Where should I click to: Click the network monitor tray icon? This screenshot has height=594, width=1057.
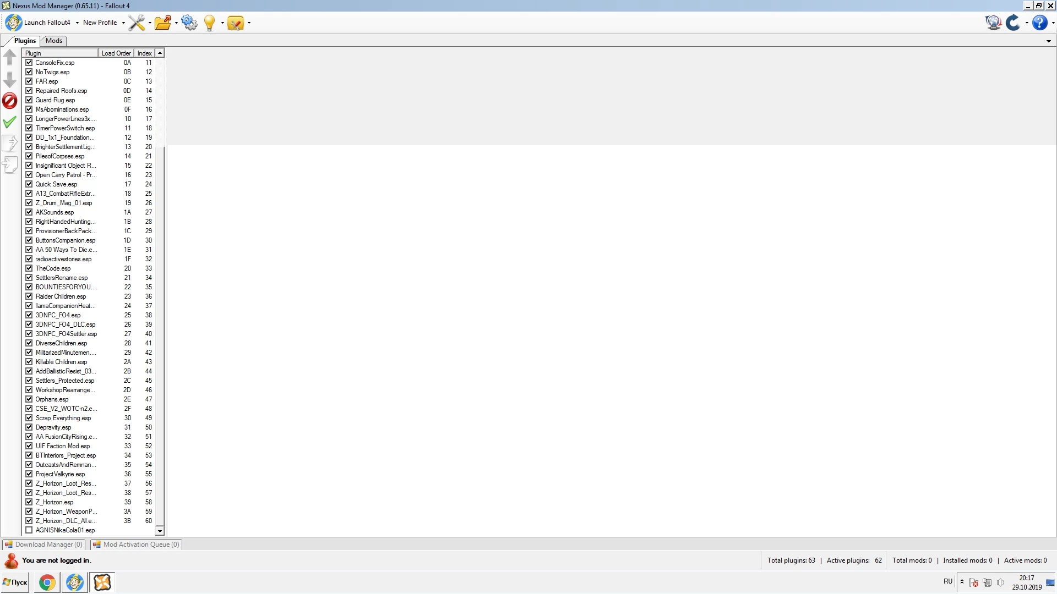[987, 582]
